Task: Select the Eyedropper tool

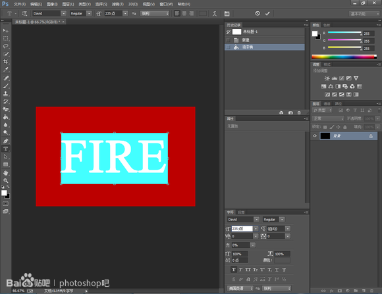Action: [x=6, y=69]
